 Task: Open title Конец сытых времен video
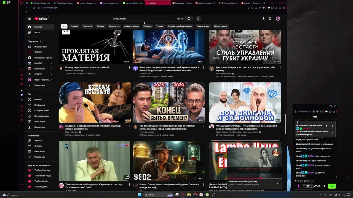[x=167, y=127]
